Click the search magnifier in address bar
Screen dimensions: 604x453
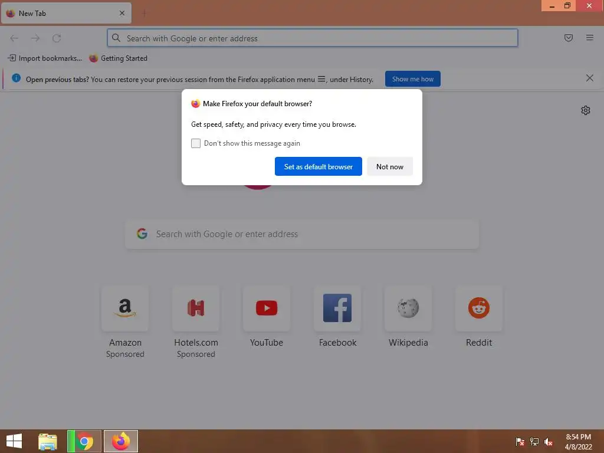(116, 38)
